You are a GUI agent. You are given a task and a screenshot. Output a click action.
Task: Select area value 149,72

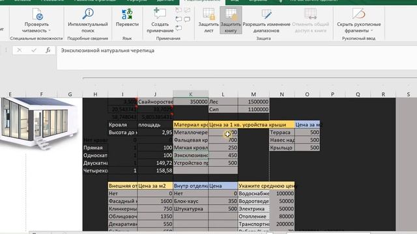click(x=155, y=163)
